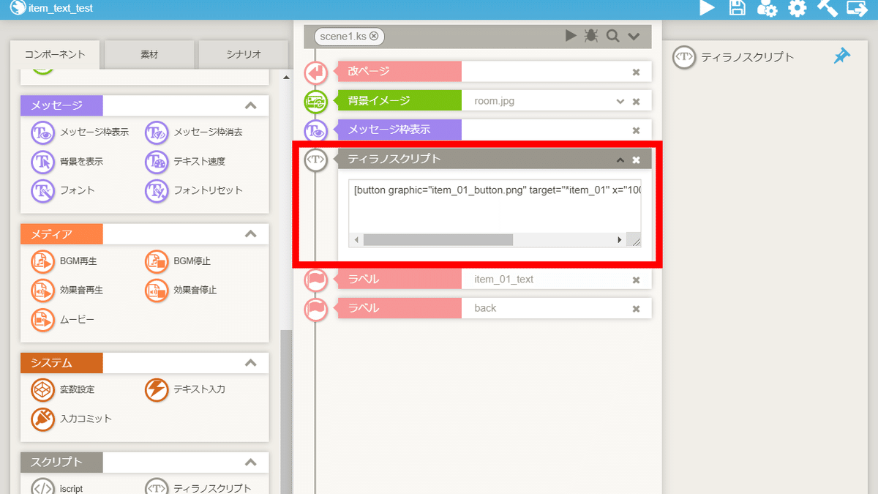Viewport: 878px width, 494px height.
Task: Select the ムービー component
Action: tap(63, 320)
